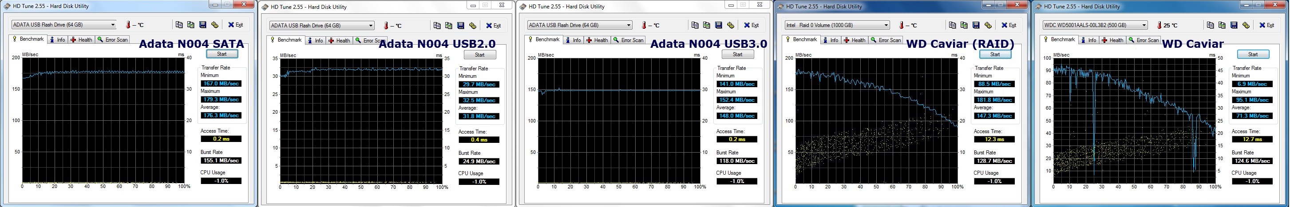The height and width of the screenshot is (207, 1290).
Task: Copy screenshot icon in WDC WD5001AALS window
Action: pos(1222,25)
